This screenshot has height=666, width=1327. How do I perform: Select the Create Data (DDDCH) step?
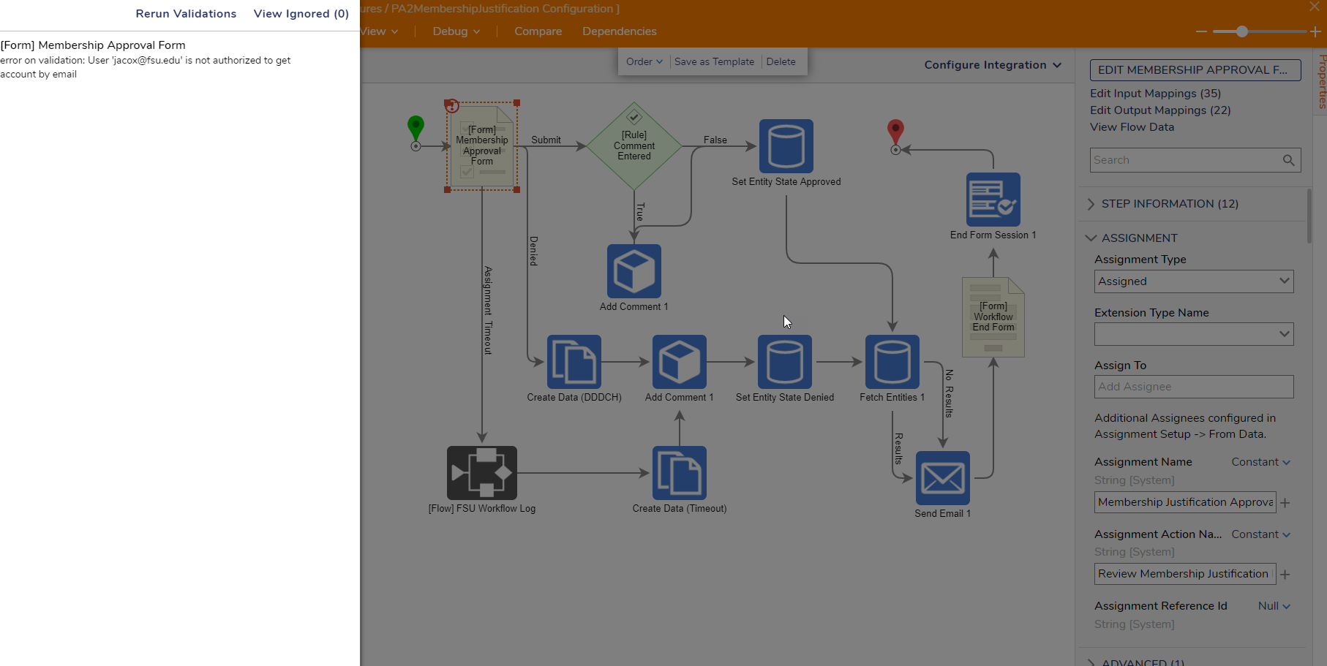click(574, 362)
